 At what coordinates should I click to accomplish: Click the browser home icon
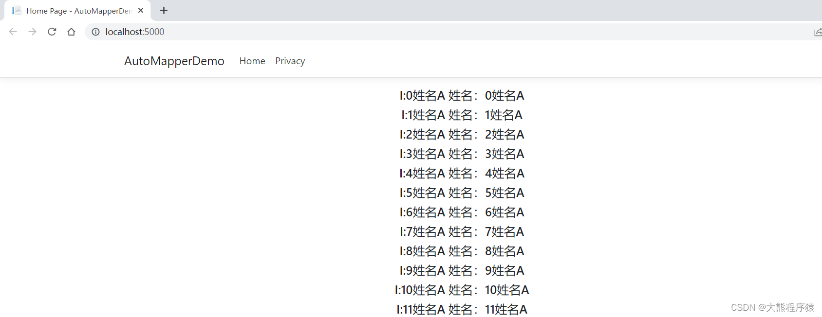tap(71, 32)
